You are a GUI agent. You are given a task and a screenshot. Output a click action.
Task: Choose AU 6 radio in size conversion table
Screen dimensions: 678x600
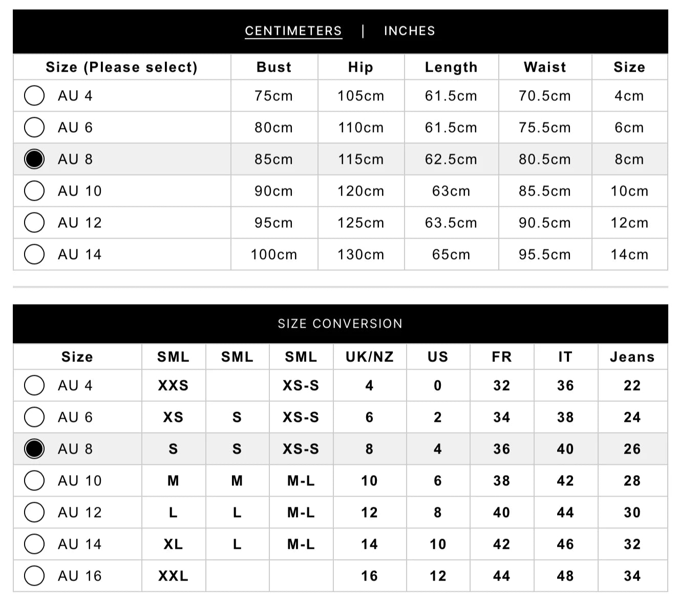34,417
